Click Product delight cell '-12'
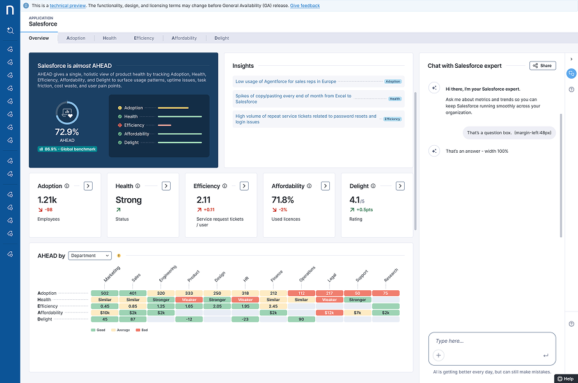 (189, 319)
